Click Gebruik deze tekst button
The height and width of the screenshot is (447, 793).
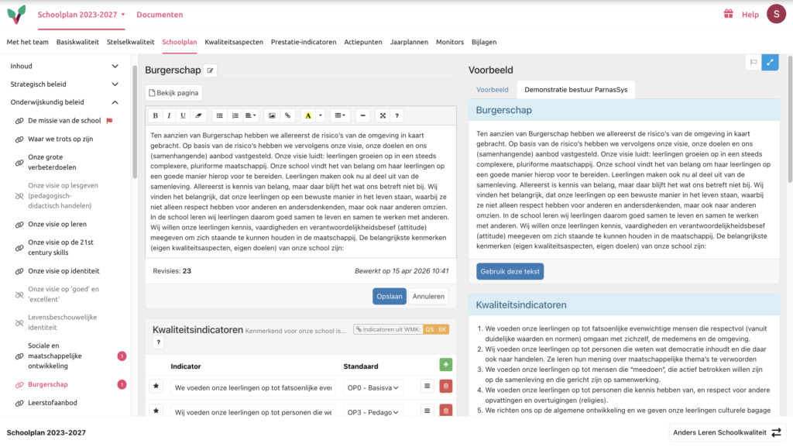point(510,272)
